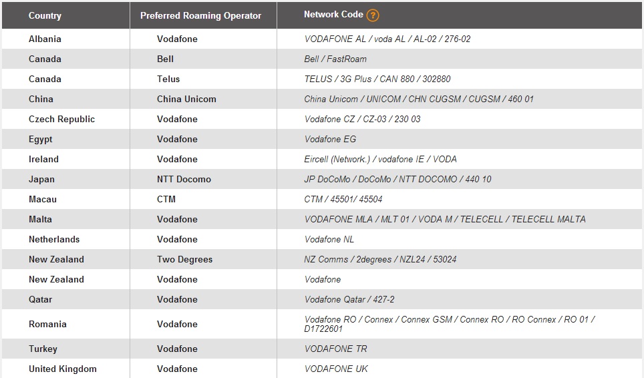Select the Country column header
The height and width of the screenshot is (378, 644).
(x=45, y=15)
